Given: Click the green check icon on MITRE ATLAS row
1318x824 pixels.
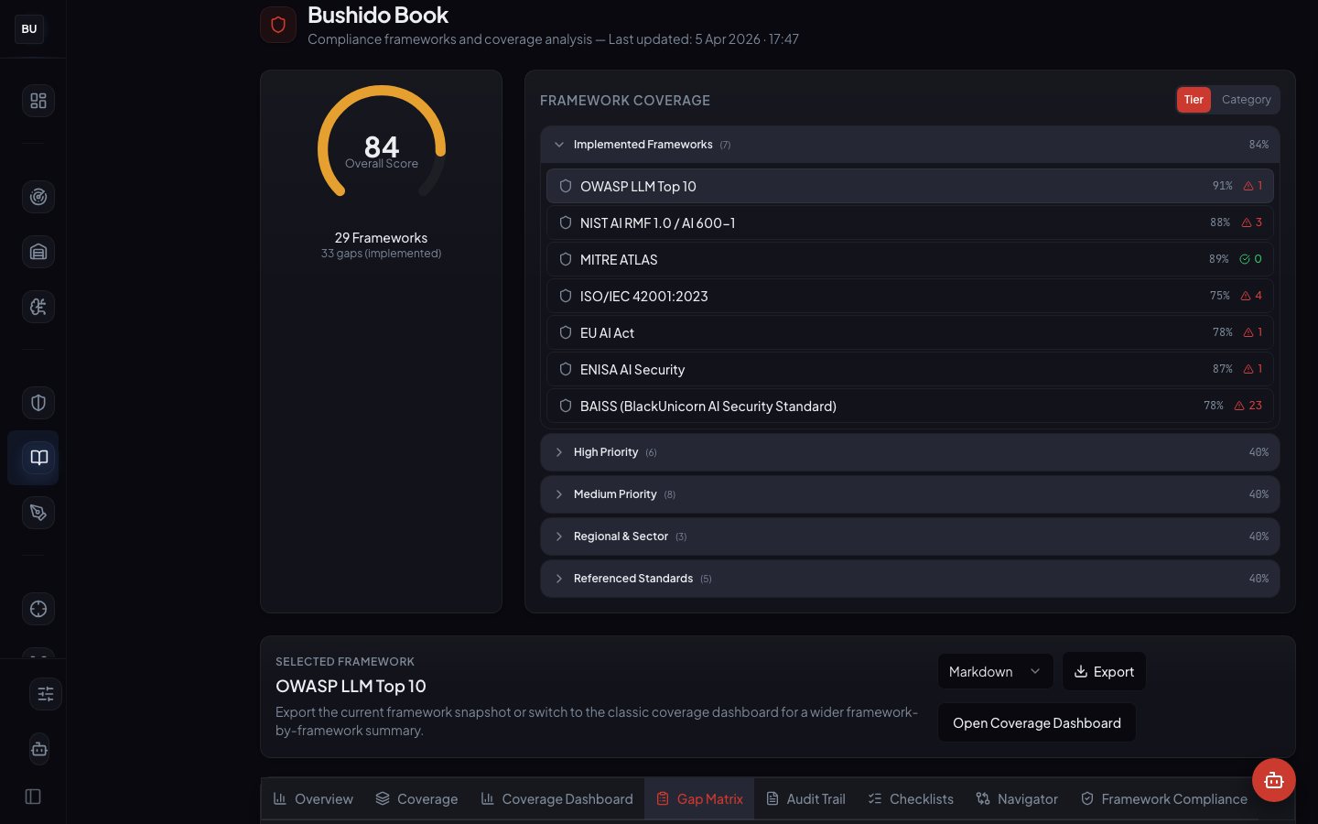Looking at the screenshot, I should (1245, 259).
